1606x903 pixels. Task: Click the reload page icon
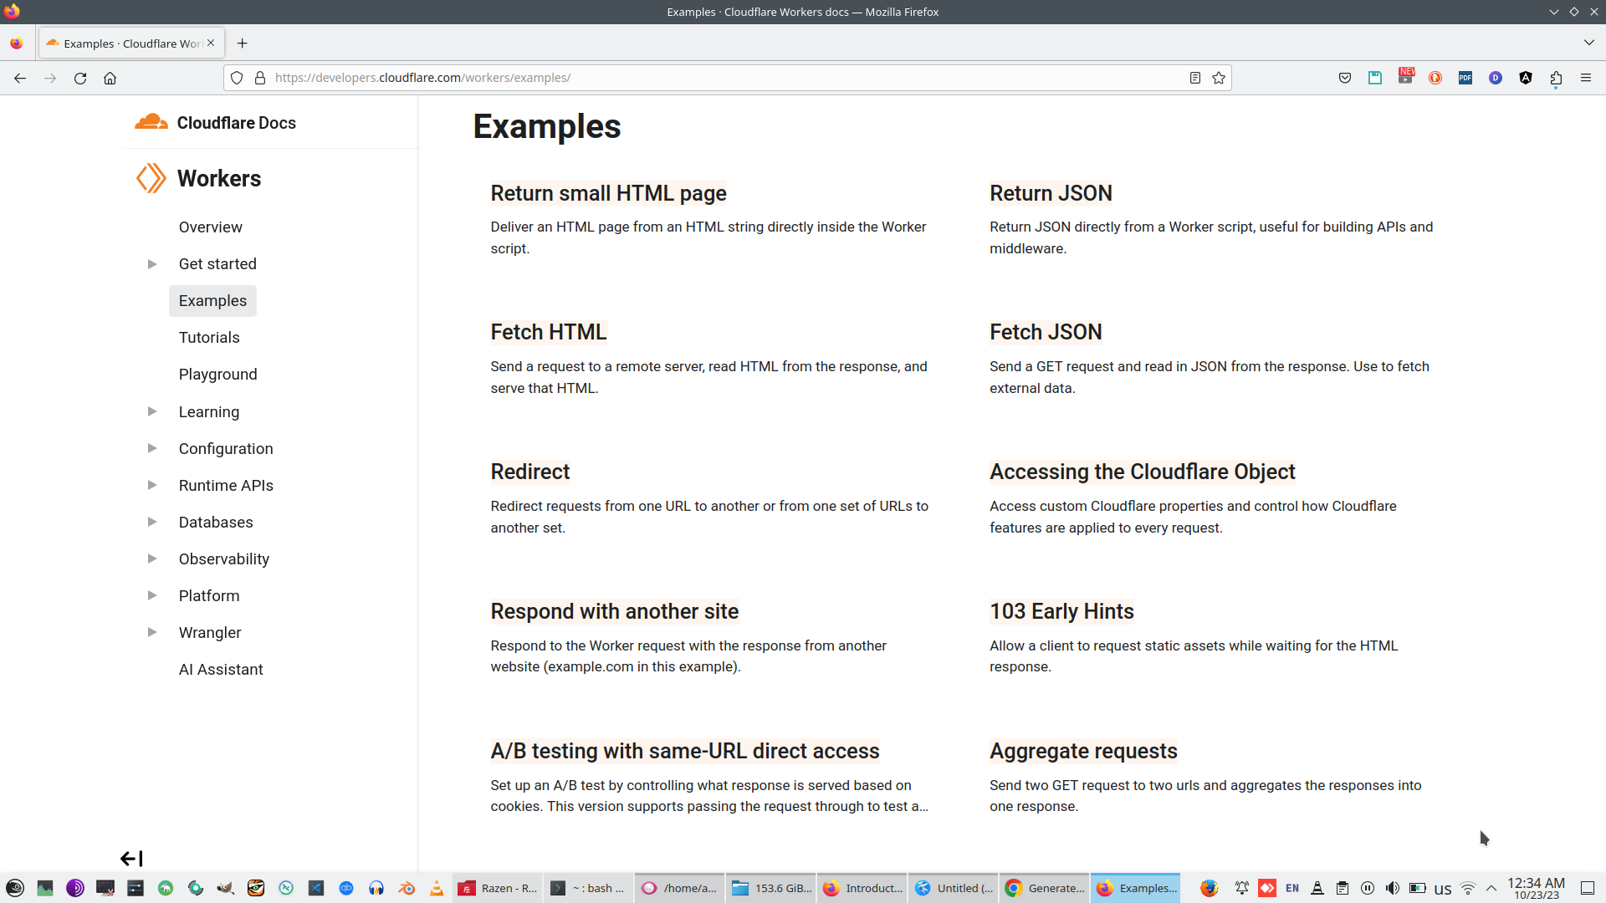pos(80,78)
